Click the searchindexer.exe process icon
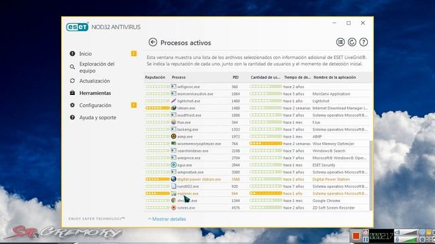Viewport: 435px width, 244px height. [174, 150]
